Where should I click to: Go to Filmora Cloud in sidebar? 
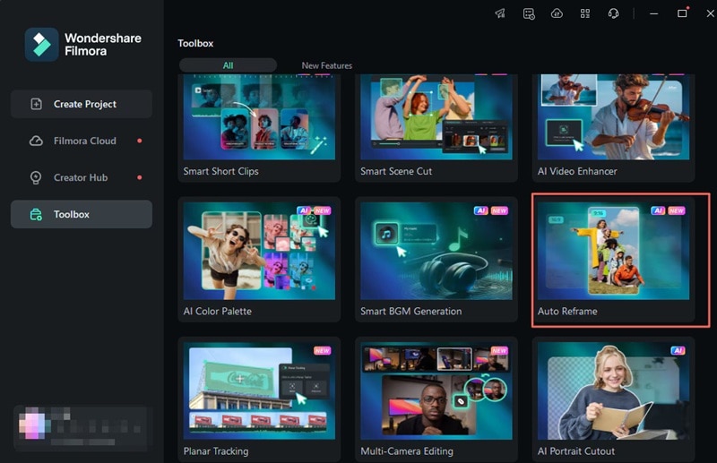click(82, 141)
